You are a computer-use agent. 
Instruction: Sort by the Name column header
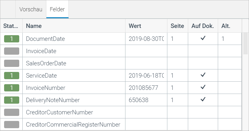[34, 26]
